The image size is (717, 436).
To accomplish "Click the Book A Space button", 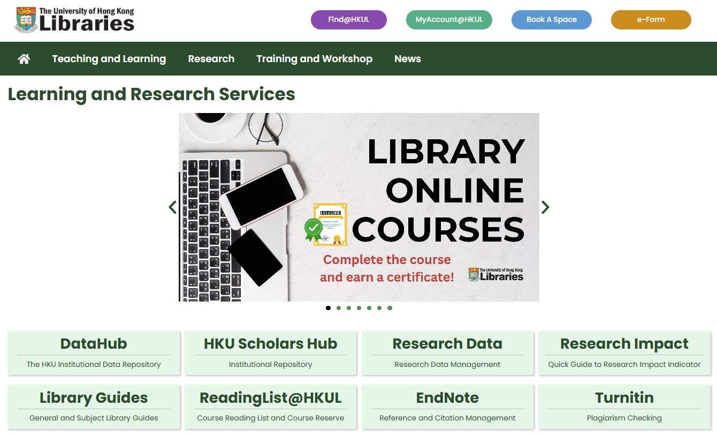I will click(x=551, y=19).
